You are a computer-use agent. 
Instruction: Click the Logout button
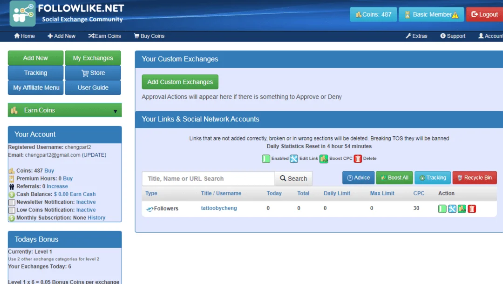(484, 14)
